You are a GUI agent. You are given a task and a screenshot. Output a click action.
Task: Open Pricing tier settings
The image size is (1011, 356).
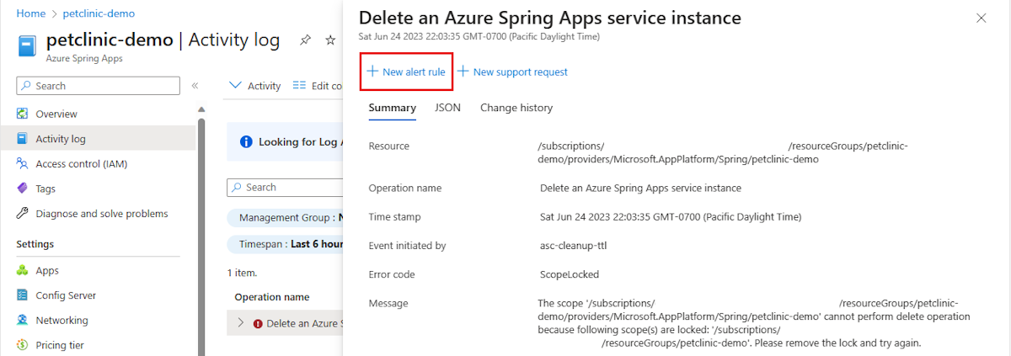point(59,345)
